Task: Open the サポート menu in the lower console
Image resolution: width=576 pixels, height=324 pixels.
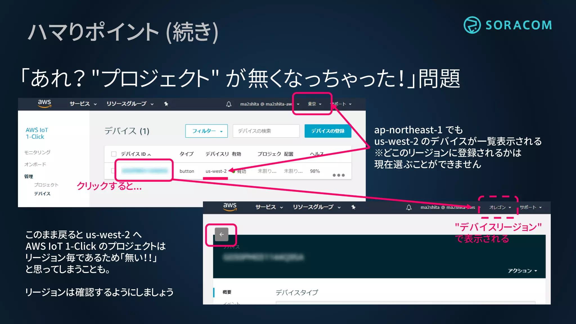Action: (x=531, y=208)
